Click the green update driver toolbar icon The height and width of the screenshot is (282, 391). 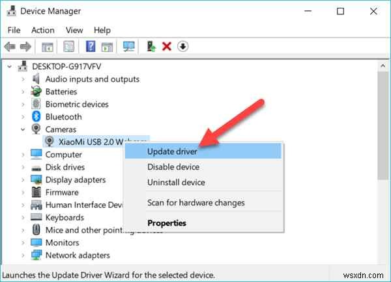click(x=151, y=47)
